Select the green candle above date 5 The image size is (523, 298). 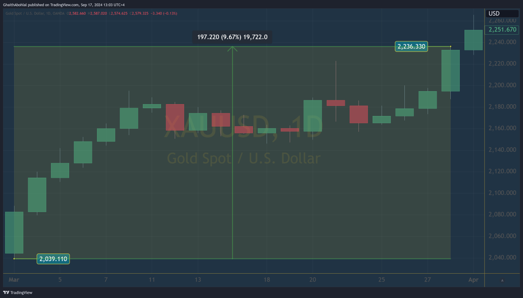(x=60, y=170)
